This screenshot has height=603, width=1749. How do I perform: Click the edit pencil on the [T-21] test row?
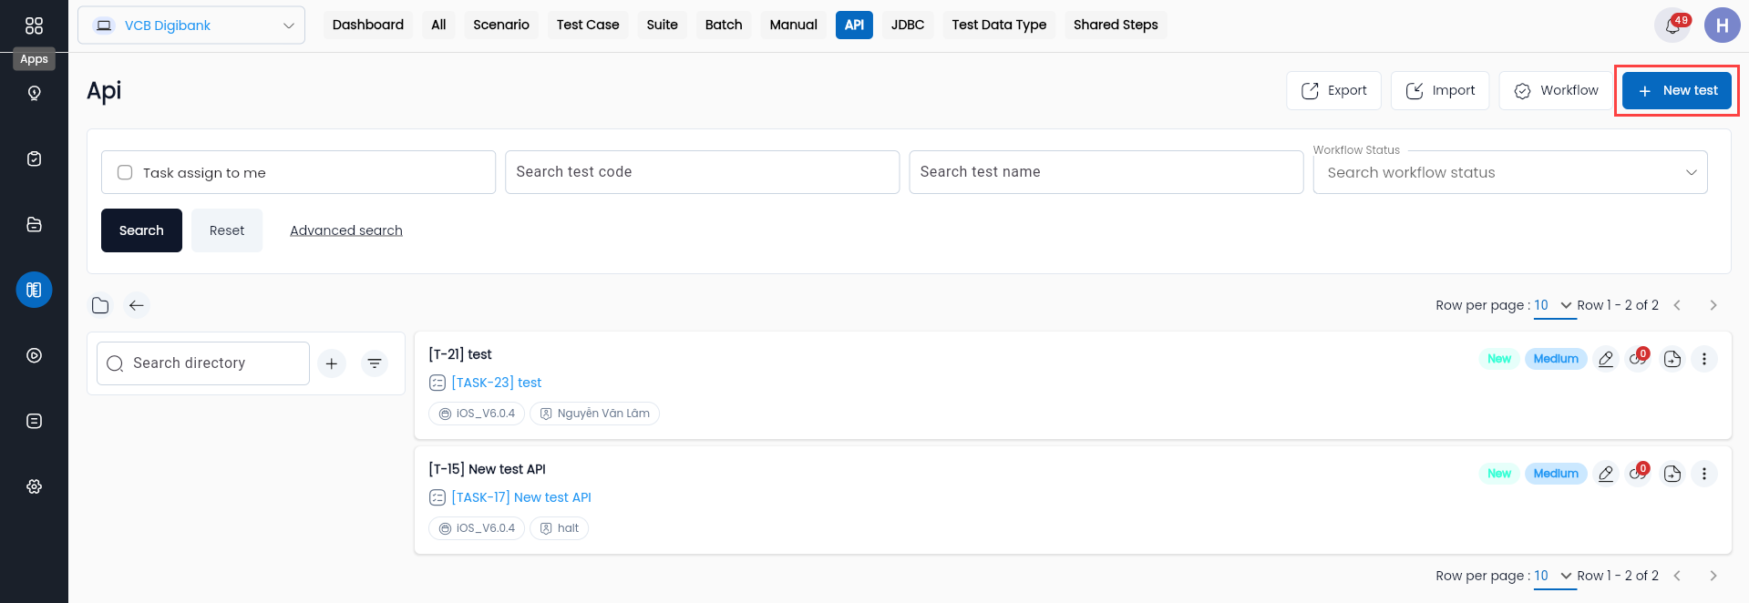click(x=1606, y=359)
